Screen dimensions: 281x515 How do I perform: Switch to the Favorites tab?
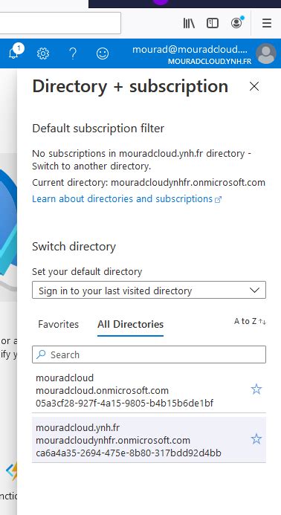coord(59,325)
